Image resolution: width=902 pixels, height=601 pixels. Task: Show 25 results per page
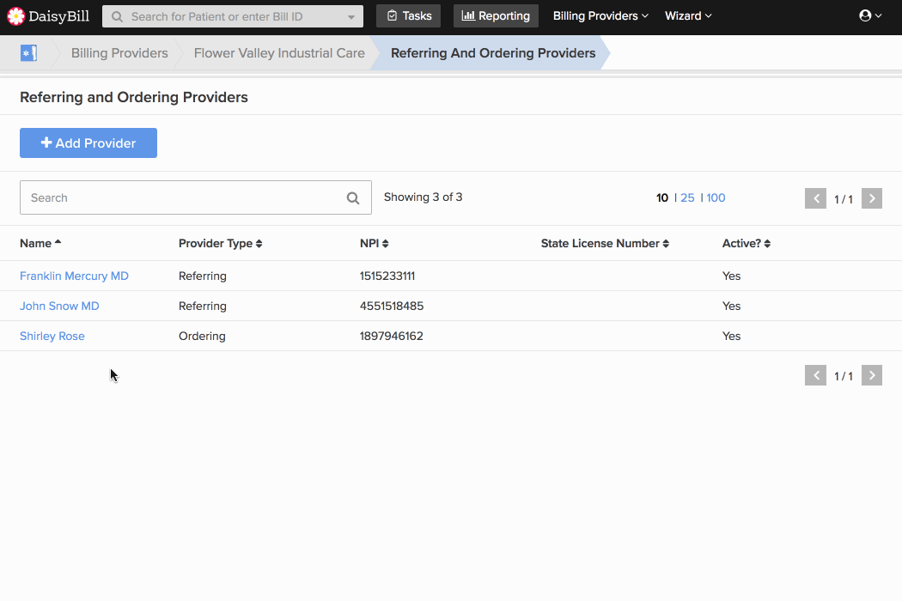tap(687, 197)
